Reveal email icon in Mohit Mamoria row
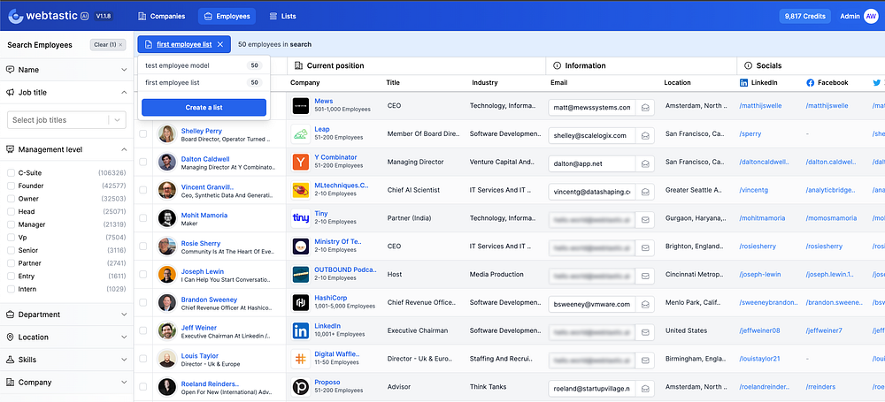Viewport: 885px width, 402px height. click(x=645, y=220)
